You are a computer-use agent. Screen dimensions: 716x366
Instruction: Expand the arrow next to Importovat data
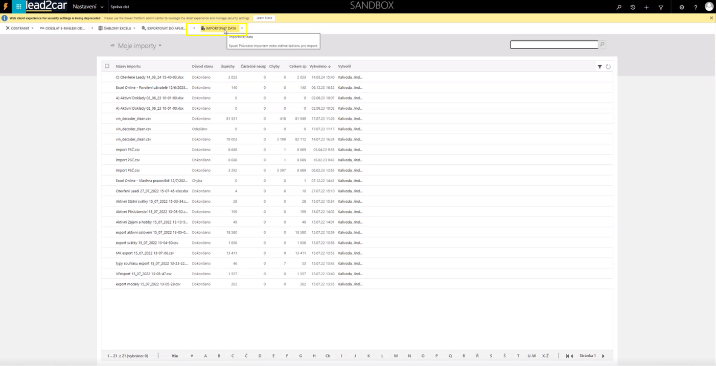pyautogui.click(x=242, y=29)
